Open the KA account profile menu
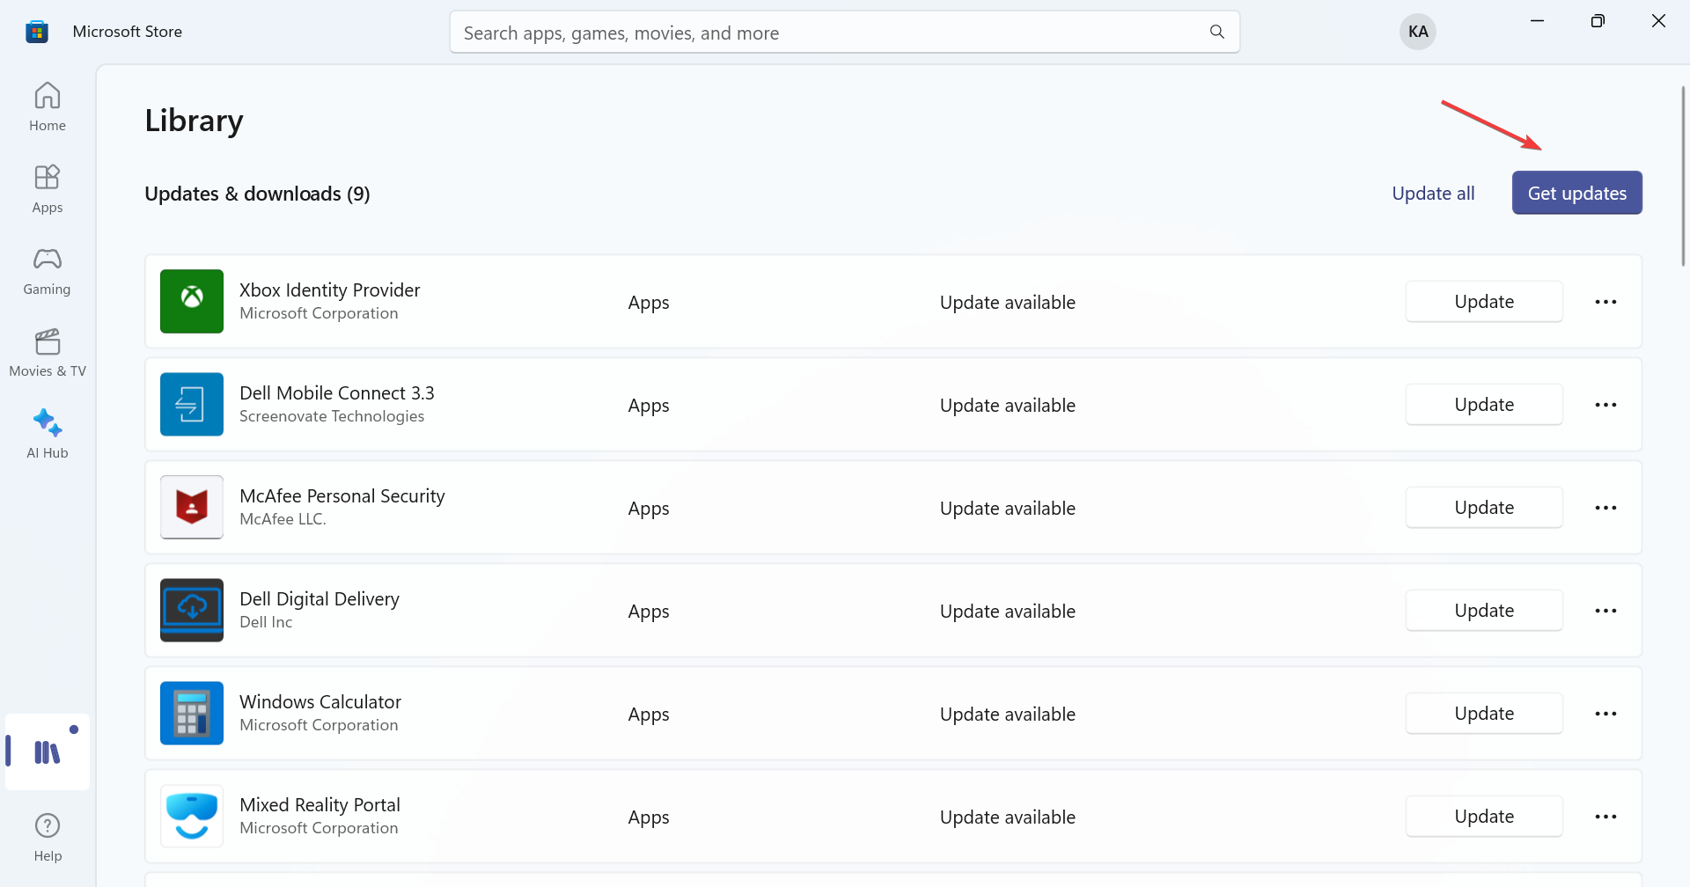The width and height of the screenshot is (1690, 887). 1418,32
